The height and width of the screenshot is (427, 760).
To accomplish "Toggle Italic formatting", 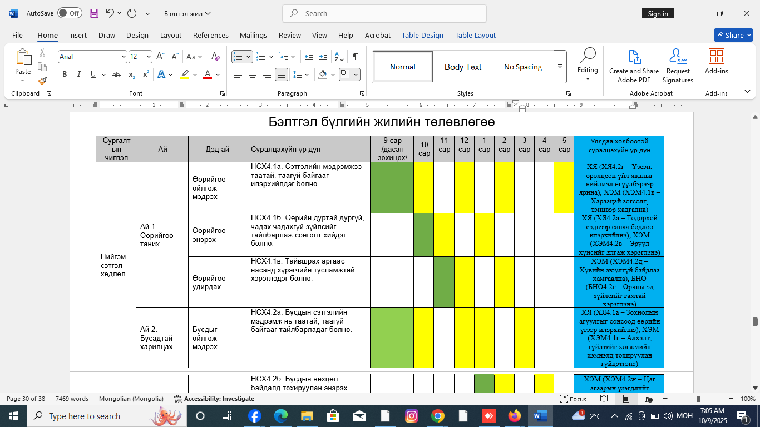I will pos(78,75).
